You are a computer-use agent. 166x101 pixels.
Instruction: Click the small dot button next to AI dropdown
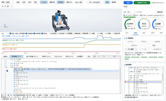[x=12, y=6]
